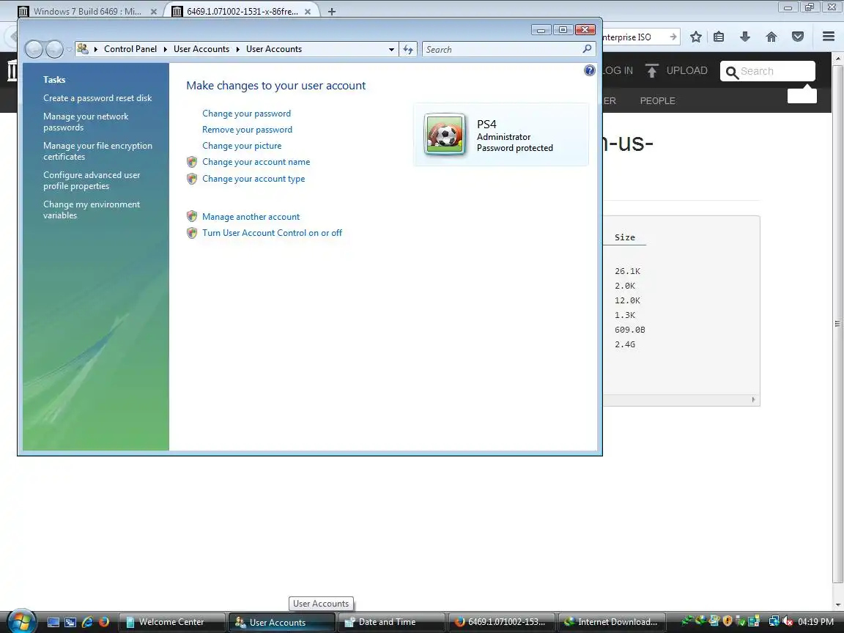Viewport: 844px width, 633px height.
Task: Click the Back arrow in the User Accounts window
Action: pos(34,49)
